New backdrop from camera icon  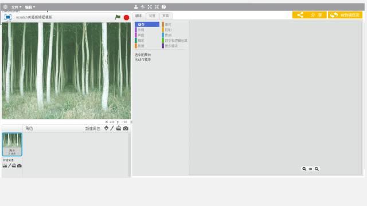coord(19,165)
